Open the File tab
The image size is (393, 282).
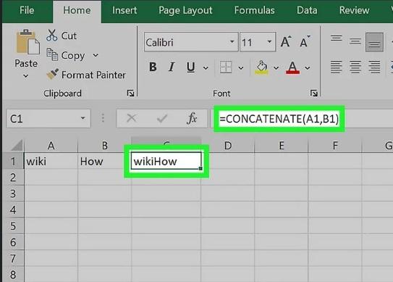click(x=27, y=10)
